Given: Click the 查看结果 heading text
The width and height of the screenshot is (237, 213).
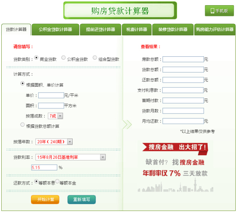Looking at the screenshot, I should (150, 46).
